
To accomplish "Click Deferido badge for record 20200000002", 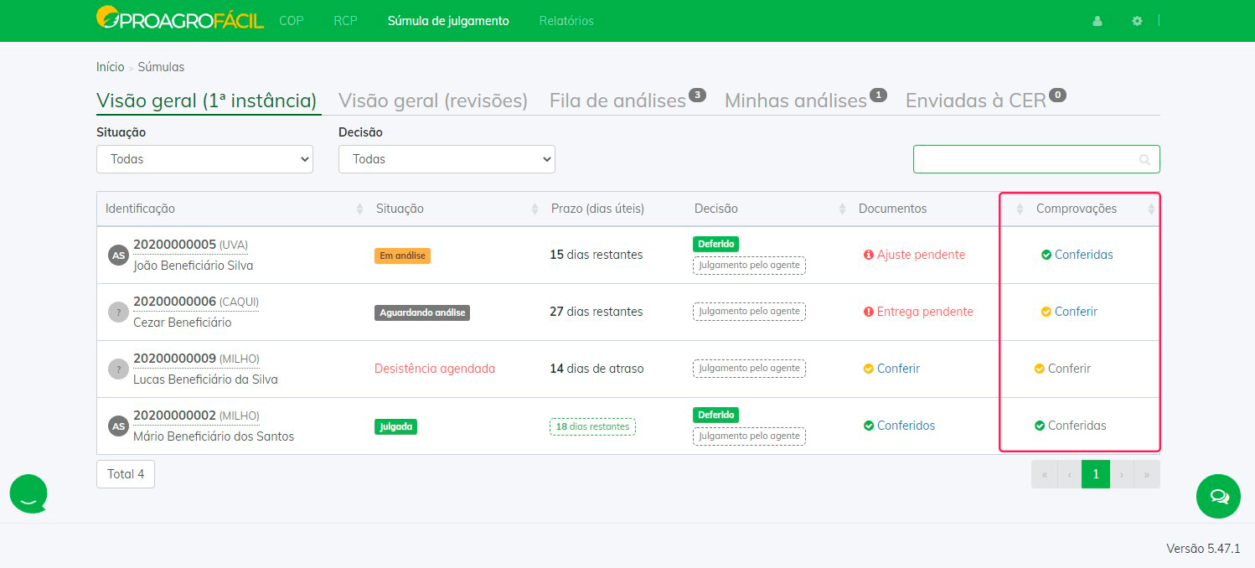I will (715, 415).
